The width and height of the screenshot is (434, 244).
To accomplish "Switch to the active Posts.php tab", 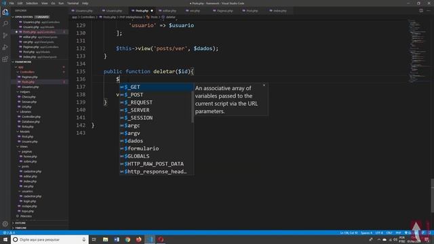I will click(x=142, y=11).
